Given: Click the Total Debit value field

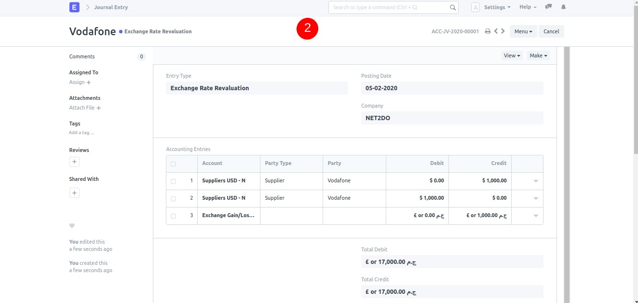Looking at the screenshot, I should coord(452,262).
